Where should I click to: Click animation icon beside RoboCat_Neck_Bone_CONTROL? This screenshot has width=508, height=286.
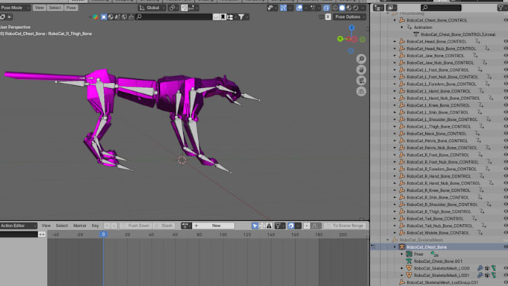(477, 134)
